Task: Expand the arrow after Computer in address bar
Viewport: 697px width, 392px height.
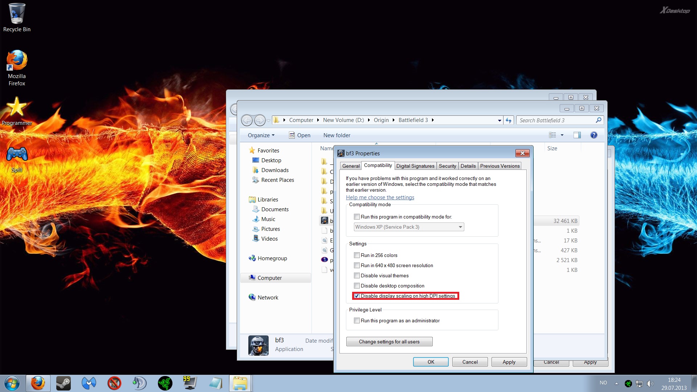Action: (318, 120)
